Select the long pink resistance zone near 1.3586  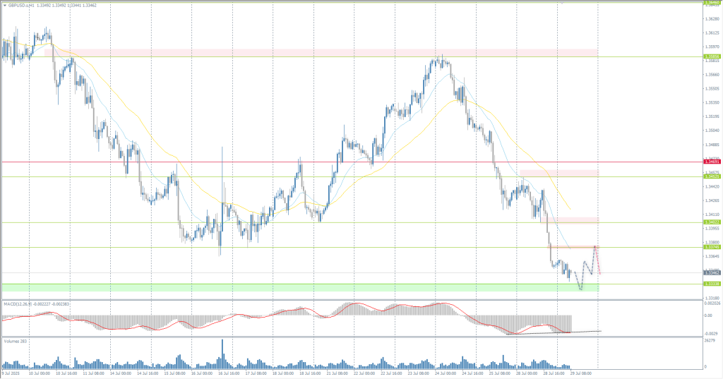(318, 52)
